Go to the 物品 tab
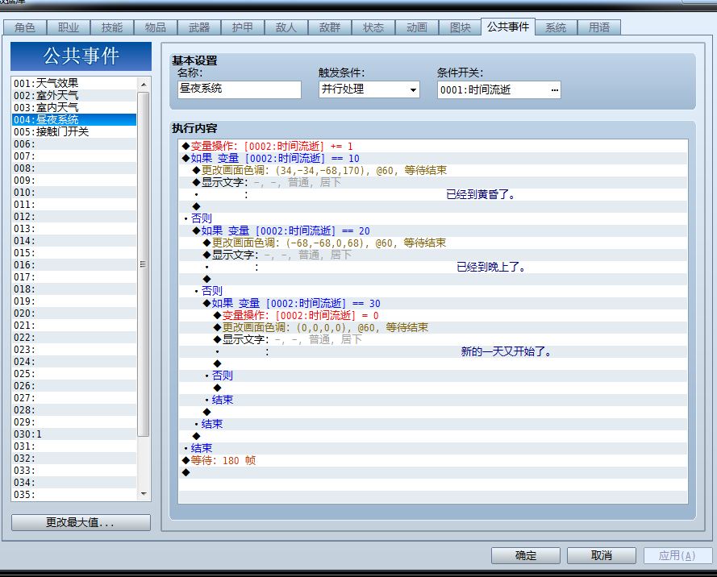 156,27
